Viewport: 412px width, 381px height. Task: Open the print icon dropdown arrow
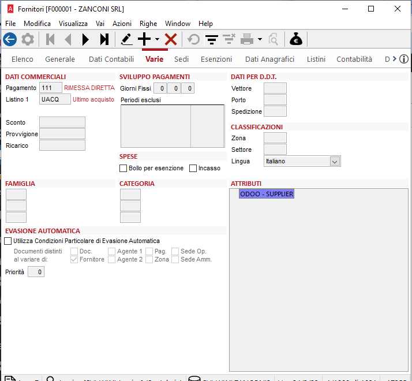point(260,40)
